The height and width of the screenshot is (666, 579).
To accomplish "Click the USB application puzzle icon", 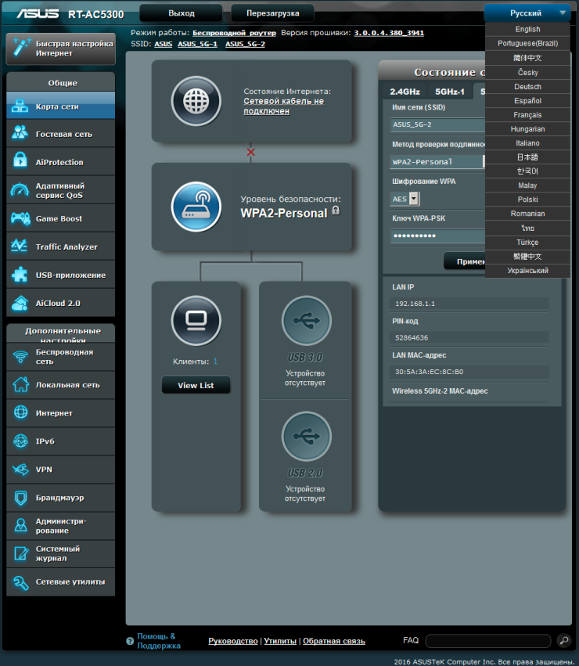I will point(20,275).
